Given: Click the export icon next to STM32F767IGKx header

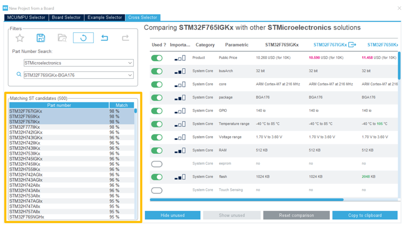Looking at the screenshot, I should (x=352, y=44).
